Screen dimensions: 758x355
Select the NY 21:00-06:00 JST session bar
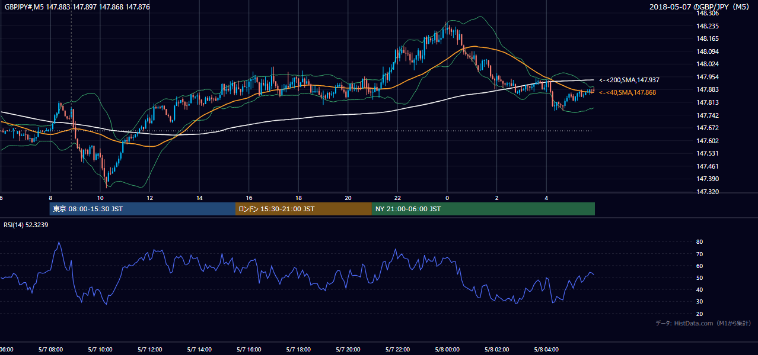pos(483,209)
